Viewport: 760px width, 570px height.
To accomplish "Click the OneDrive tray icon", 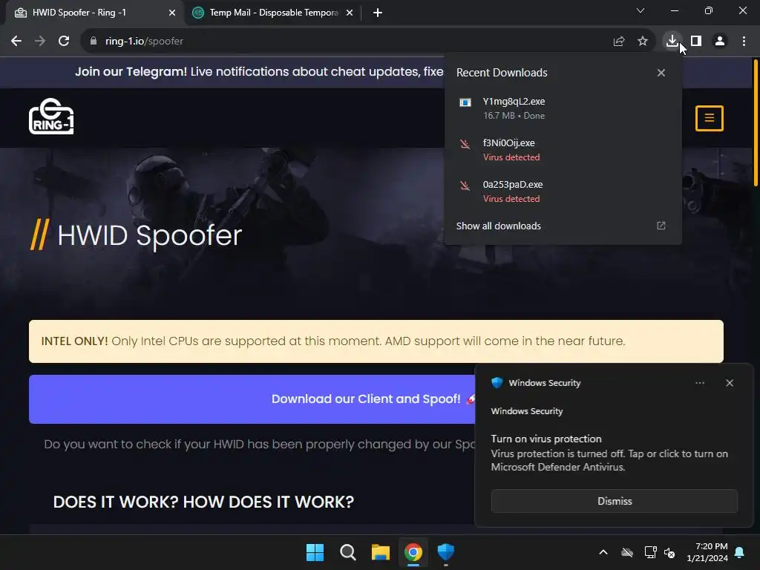I will [x=627, y=552].
